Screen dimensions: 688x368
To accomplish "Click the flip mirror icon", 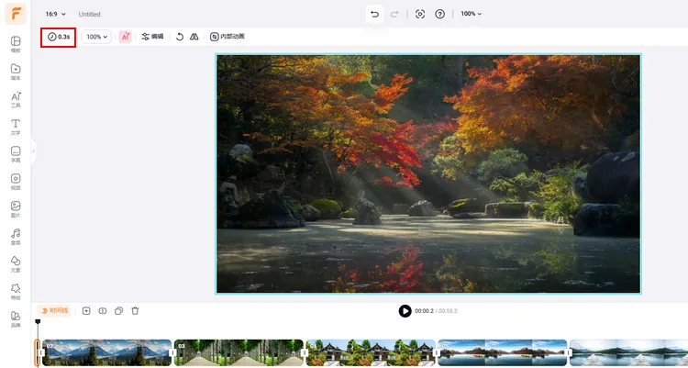I will click(x=194, y=37).
